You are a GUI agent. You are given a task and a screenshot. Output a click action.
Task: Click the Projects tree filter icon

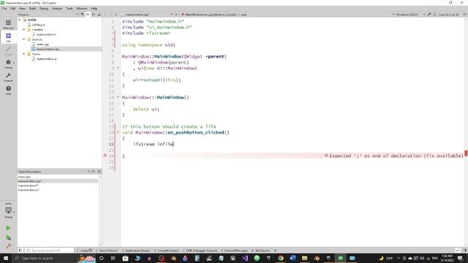(x=83, y=15)
